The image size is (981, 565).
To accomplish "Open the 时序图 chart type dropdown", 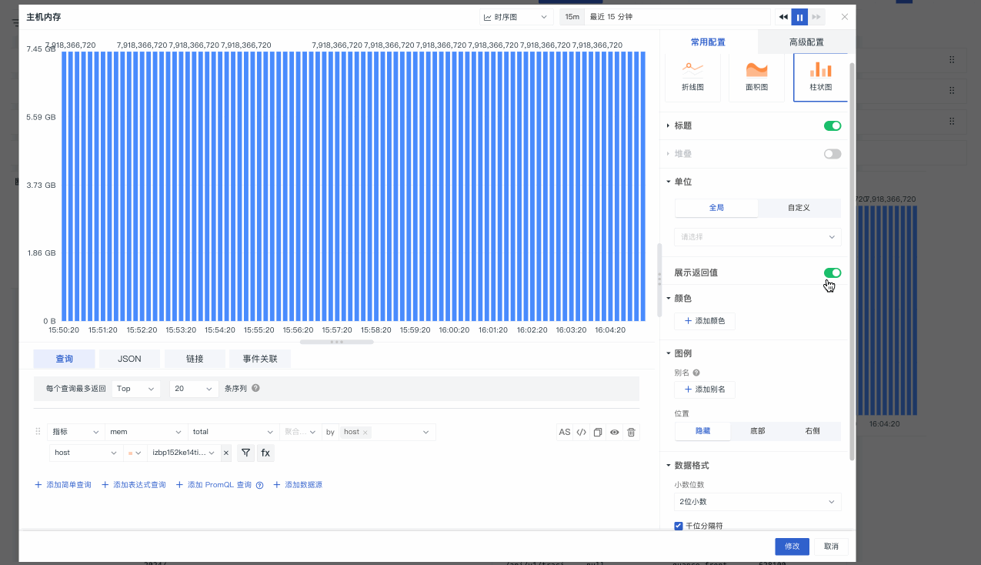I will 516,17.
